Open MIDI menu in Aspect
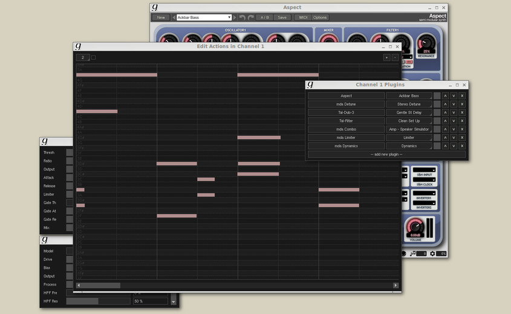 tap(303, 18)
